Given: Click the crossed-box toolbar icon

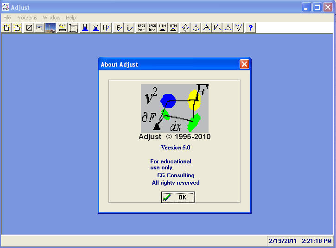Looking at the screenshot, I should point(29,28).
